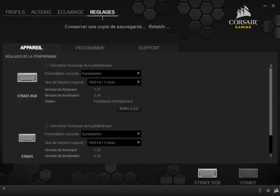Viewport: 280px width, 196px height.
Task: Click the Corsair sails icon bottom right
Action: pyautogui.click(x=276, y=190)
